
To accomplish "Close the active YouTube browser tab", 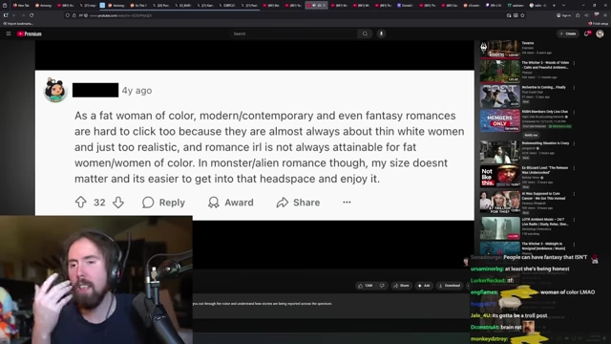I will pyautogui.click(x=324, y=6).
